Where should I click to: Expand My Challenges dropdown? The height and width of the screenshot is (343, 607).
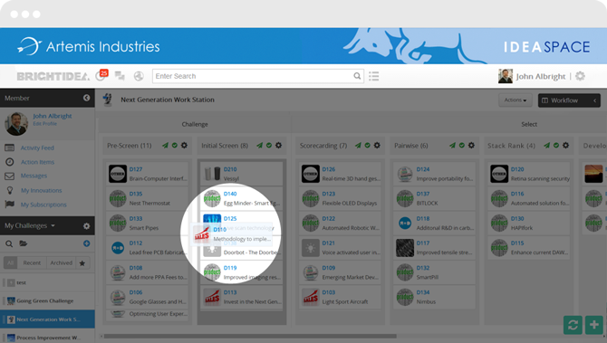(x=30, y=225)
